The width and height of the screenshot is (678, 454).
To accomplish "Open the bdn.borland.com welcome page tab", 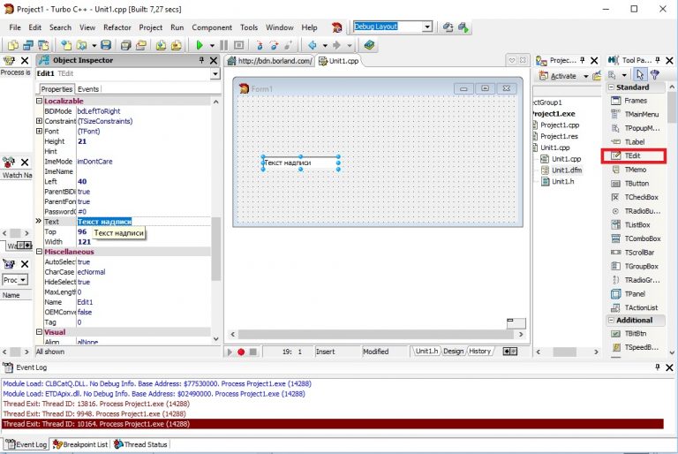I will 270,61.
